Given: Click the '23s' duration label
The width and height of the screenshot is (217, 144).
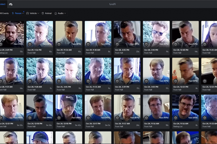Looking at the screenshot, I should click(x=138, y=52).
